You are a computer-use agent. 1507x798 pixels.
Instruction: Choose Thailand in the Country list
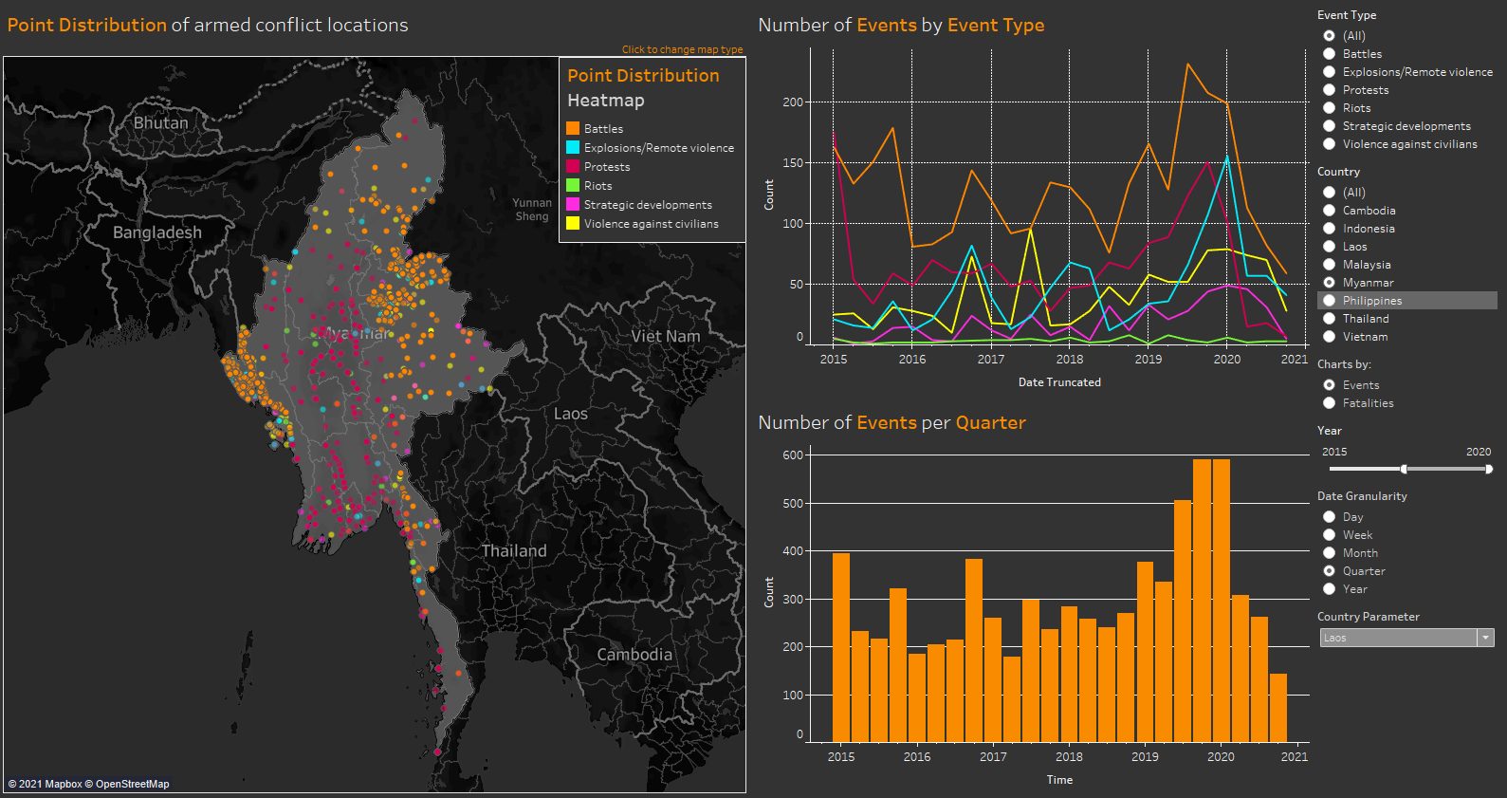tap(1330, 319)
